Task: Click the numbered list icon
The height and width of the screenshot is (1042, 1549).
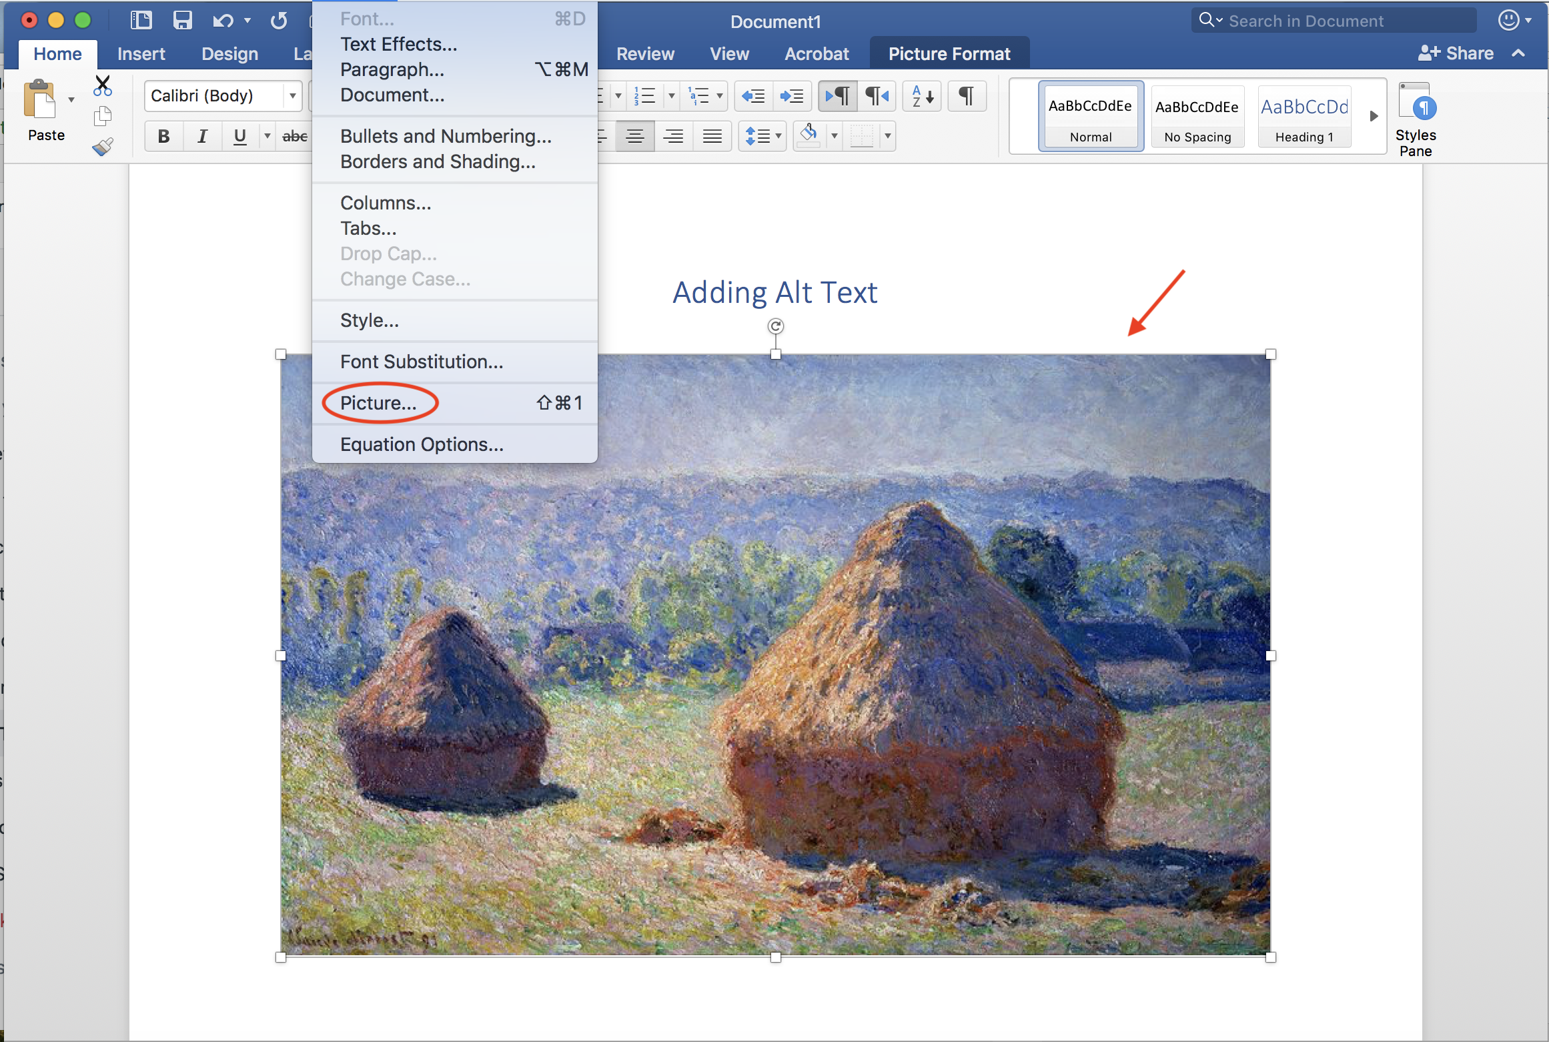Action: pos(644,96)
